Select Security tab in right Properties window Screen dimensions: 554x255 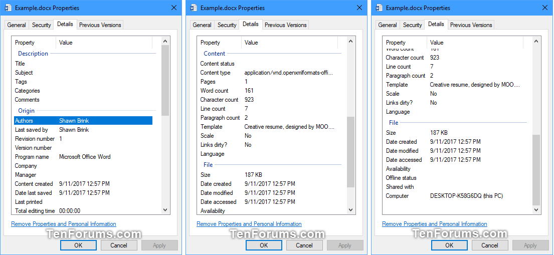click(412, 25)
